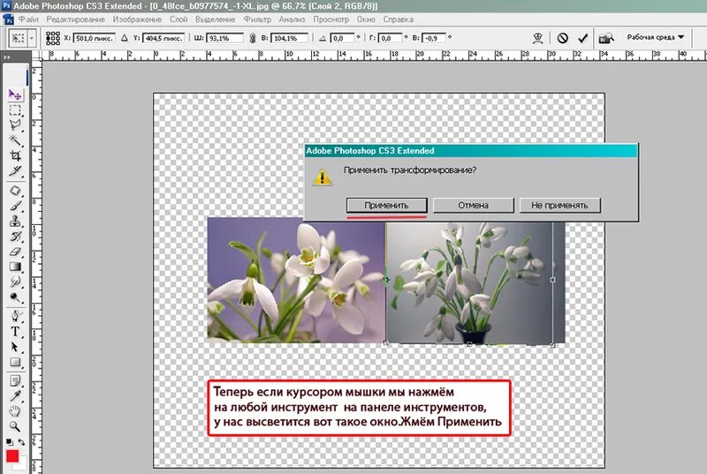707x474 pixels.
Task: Select the Hand tool
Action: tap(14, 411)
